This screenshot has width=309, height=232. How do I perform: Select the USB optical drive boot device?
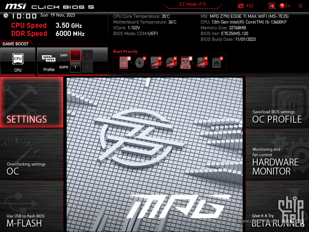coord(171,62)
